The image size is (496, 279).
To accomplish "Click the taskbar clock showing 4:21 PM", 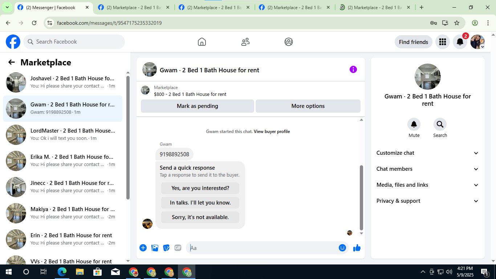I will [465, 272].
